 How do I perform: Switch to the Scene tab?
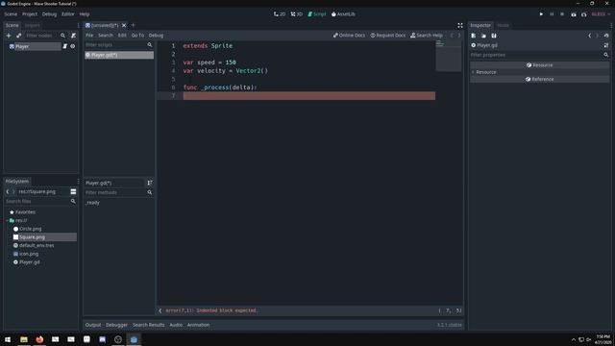click(12, 25)
